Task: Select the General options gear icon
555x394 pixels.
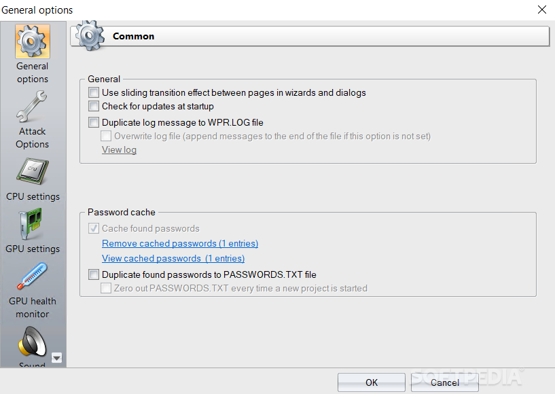Action: point(32,41)
